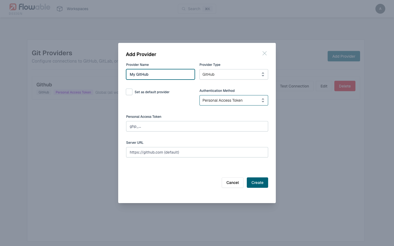Click the Personal Access Token input
The width and height of the screenshot is (394, 246).
click(197, 126)
